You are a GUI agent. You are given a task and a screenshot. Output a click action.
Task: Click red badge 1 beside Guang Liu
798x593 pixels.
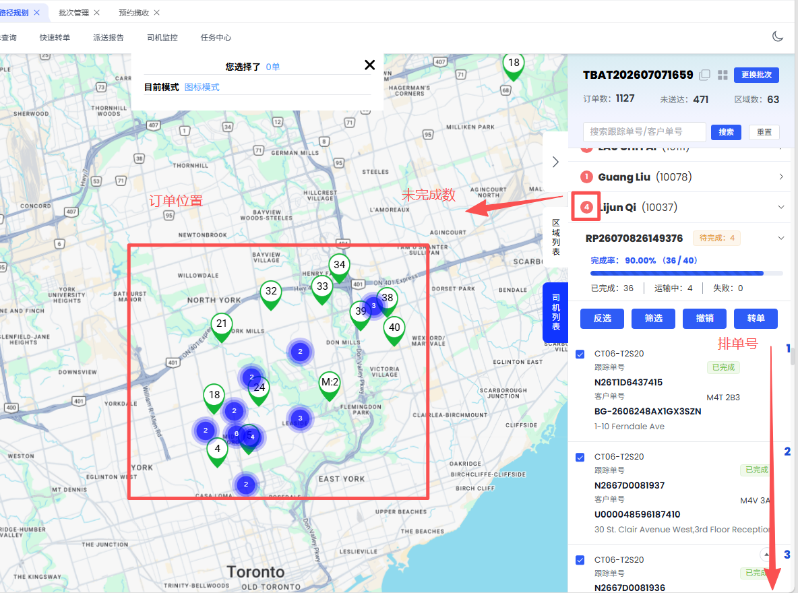tap(586, 177)
